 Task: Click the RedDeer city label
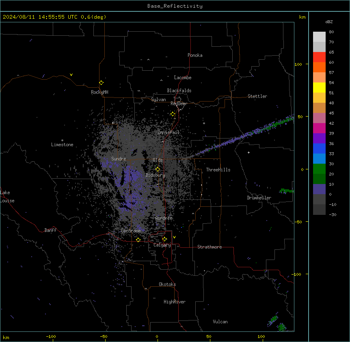179,104
